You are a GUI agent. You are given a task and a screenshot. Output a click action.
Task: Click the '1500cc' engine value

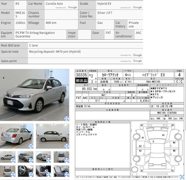[x=20, y=23]
